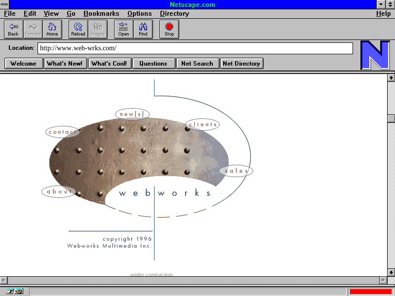The image size is (395, 296).
Task: Stop page loading with red Stop icon
Action: (169, 29)
